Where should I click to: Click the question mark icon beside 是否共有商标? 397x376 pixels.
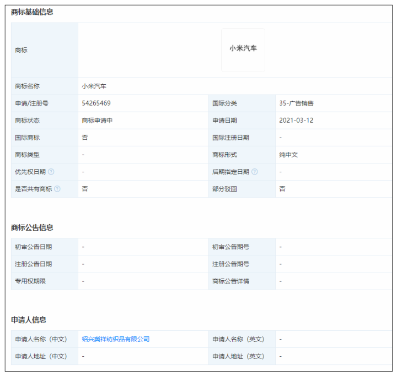click(57, 189)
